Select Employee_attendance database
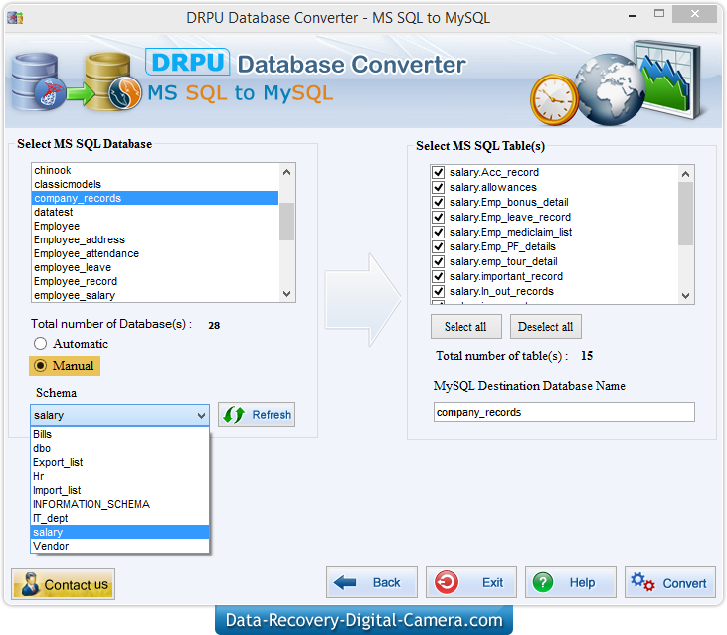This screenshot has width=727, height=635. (155, 253)
